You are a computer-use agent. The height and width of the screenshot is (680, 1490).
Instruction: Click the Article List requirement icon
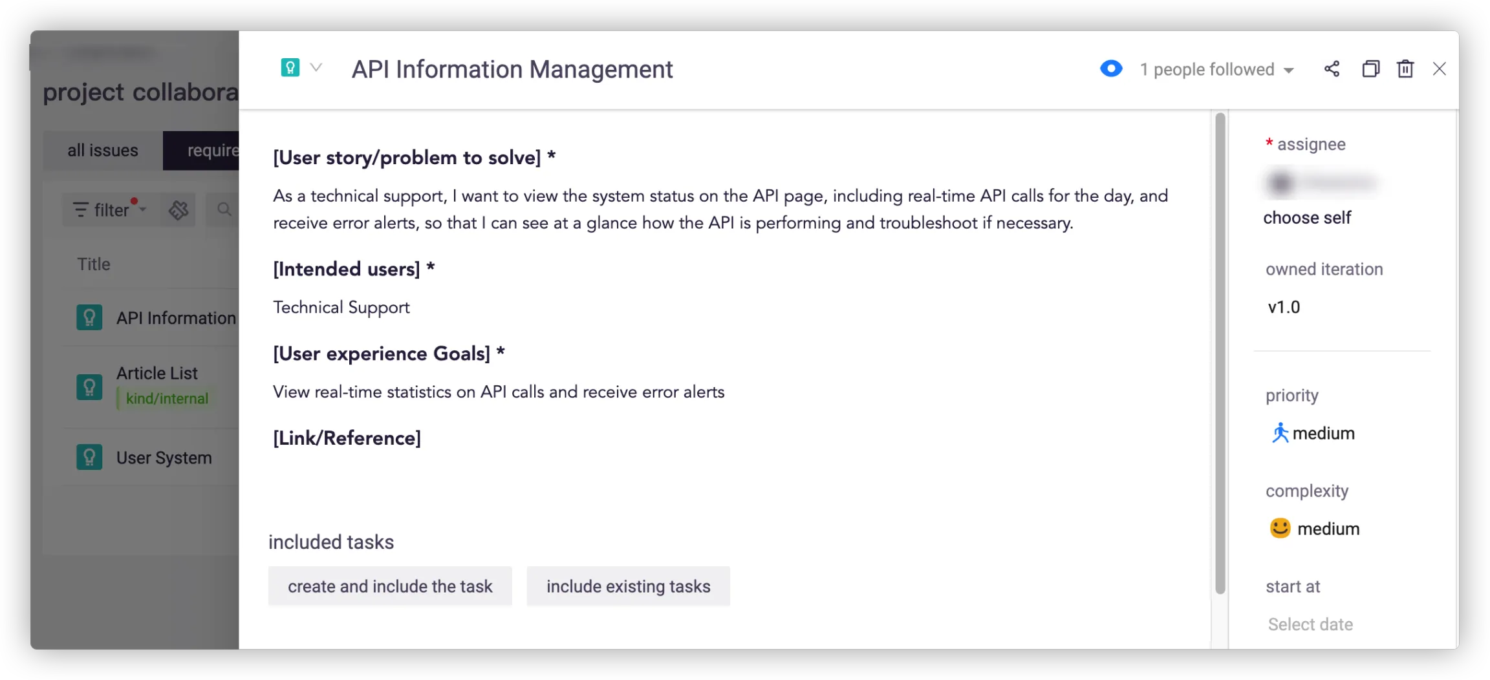click(89, 387)
